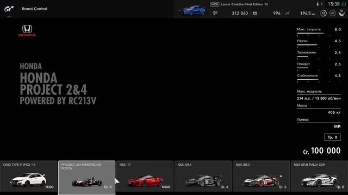Click the green network status icon
The height and width of the screenshot is (195, 348).
click(x=344, y=4)
